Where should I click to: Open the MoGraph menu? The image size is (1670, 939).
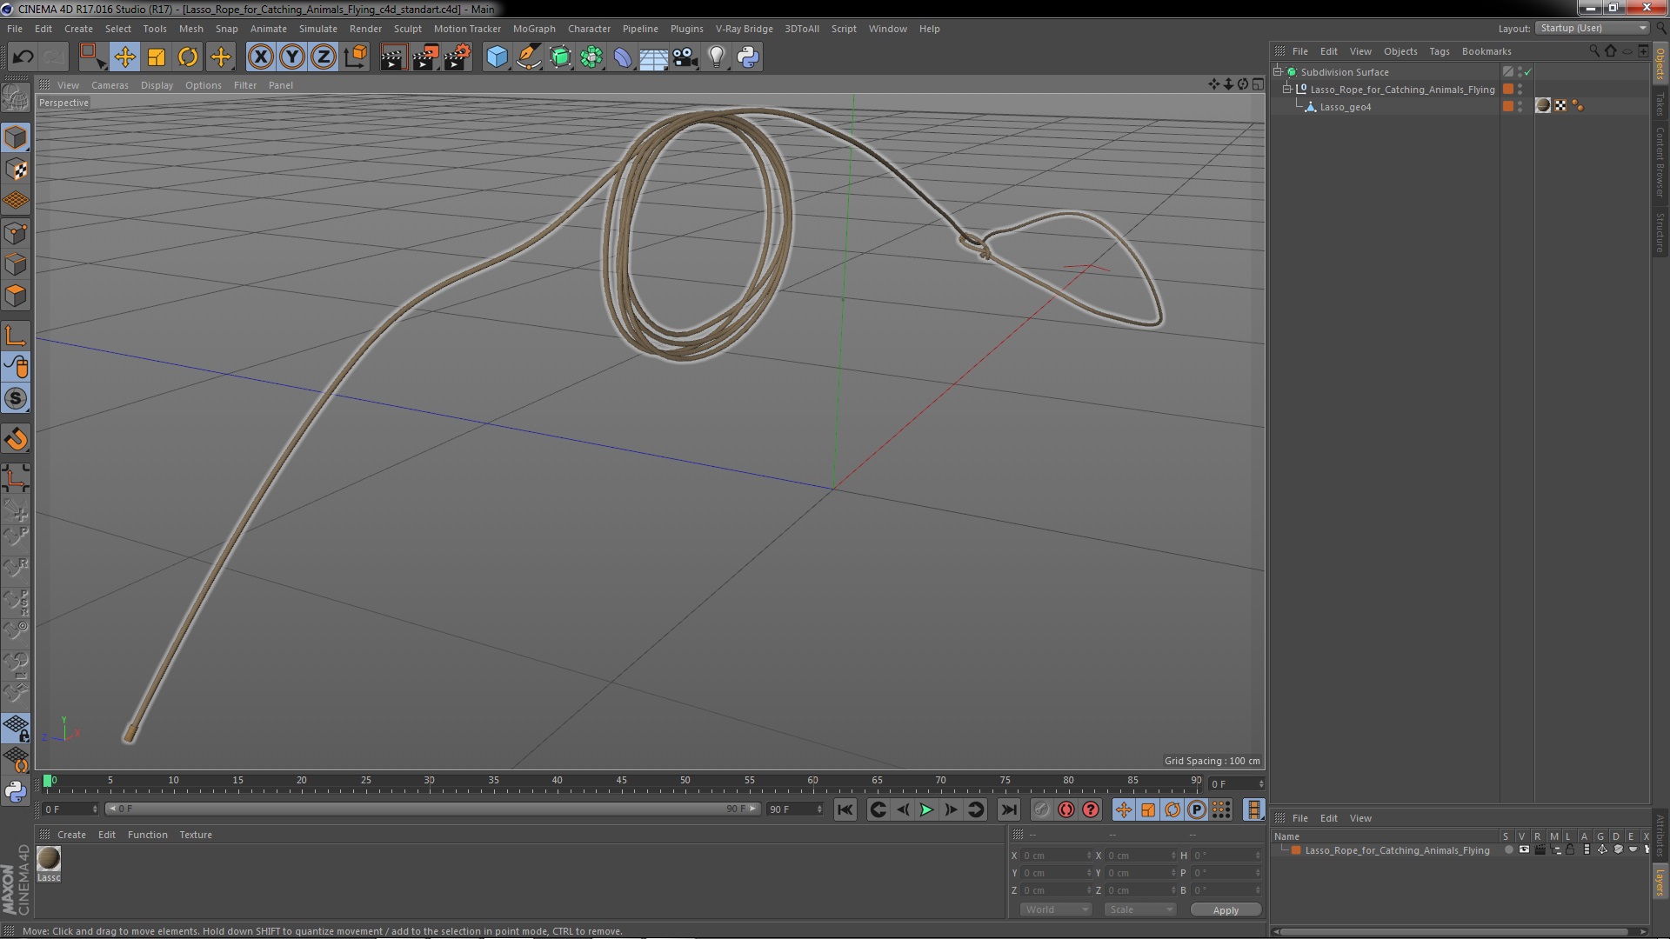533,29
